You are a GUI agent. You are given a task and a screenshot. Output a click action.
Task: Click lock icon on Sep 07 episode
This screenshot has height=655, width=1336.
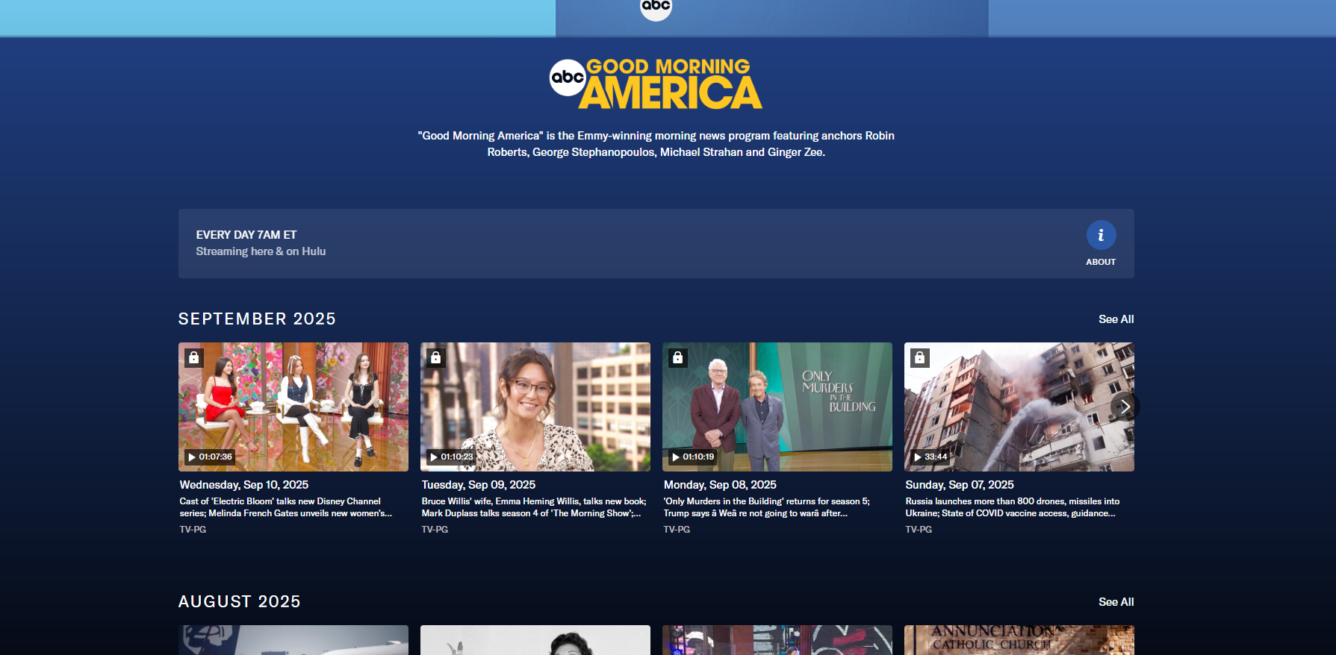(x=919, y=358)
